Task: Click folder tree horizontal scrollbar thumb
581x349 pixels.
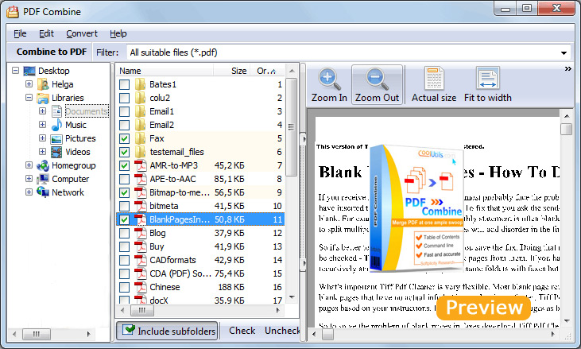Action: pos(37,334)
